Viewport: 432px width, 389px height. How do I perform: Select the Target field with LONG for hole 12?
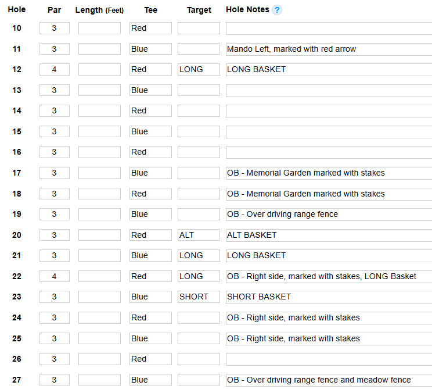click(199, 70)
